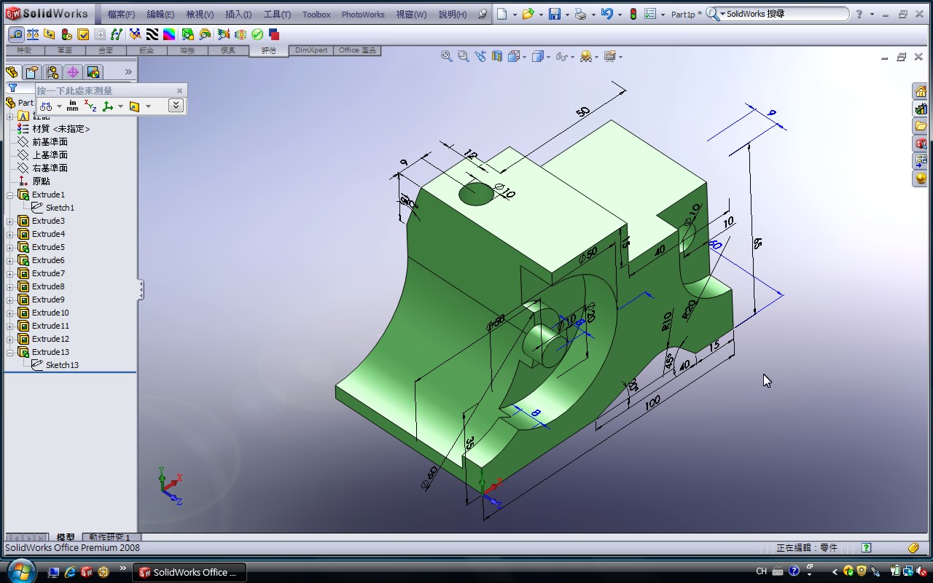Open the View Orientation dropdown arrow
The height and width of the screenshot is (583, 933).
(x=524, y=57)
